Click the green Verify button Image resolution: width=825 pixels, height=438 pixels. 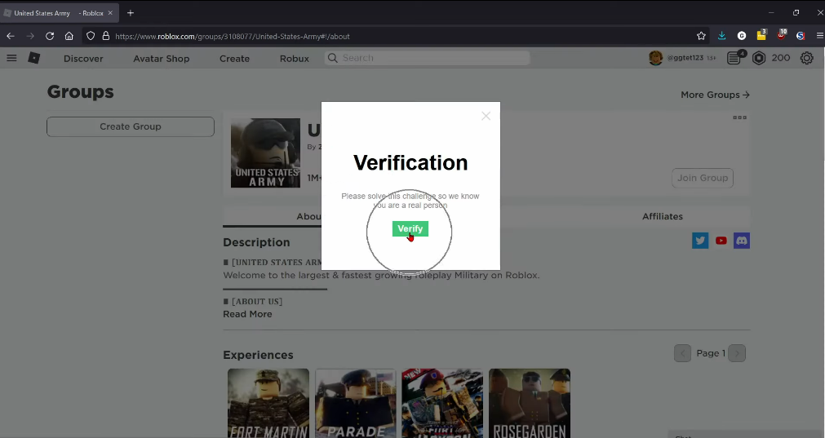(x=410, y=228)
